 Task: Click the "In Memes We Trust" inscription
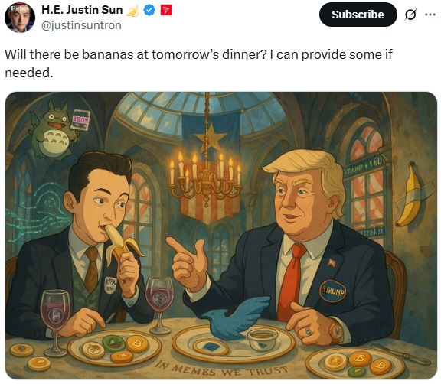[221, 369]
